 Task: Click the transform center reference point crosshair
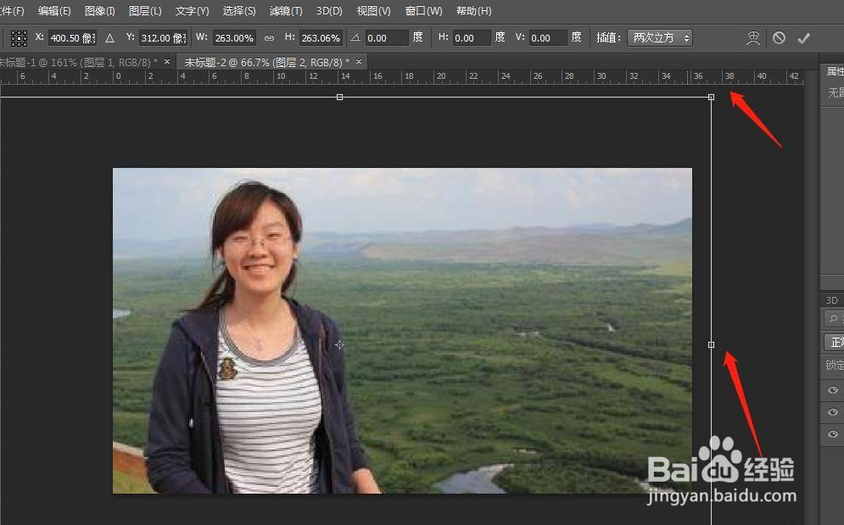[339, 344]
